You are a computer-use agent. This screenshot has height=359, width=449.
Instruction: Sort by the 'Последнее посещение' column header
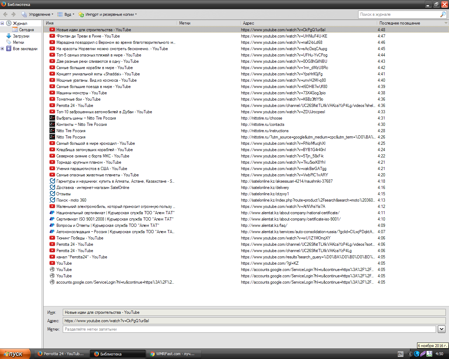click(410, 23)
